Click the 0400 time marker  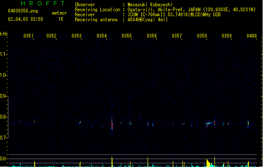[x=252, y=35]
